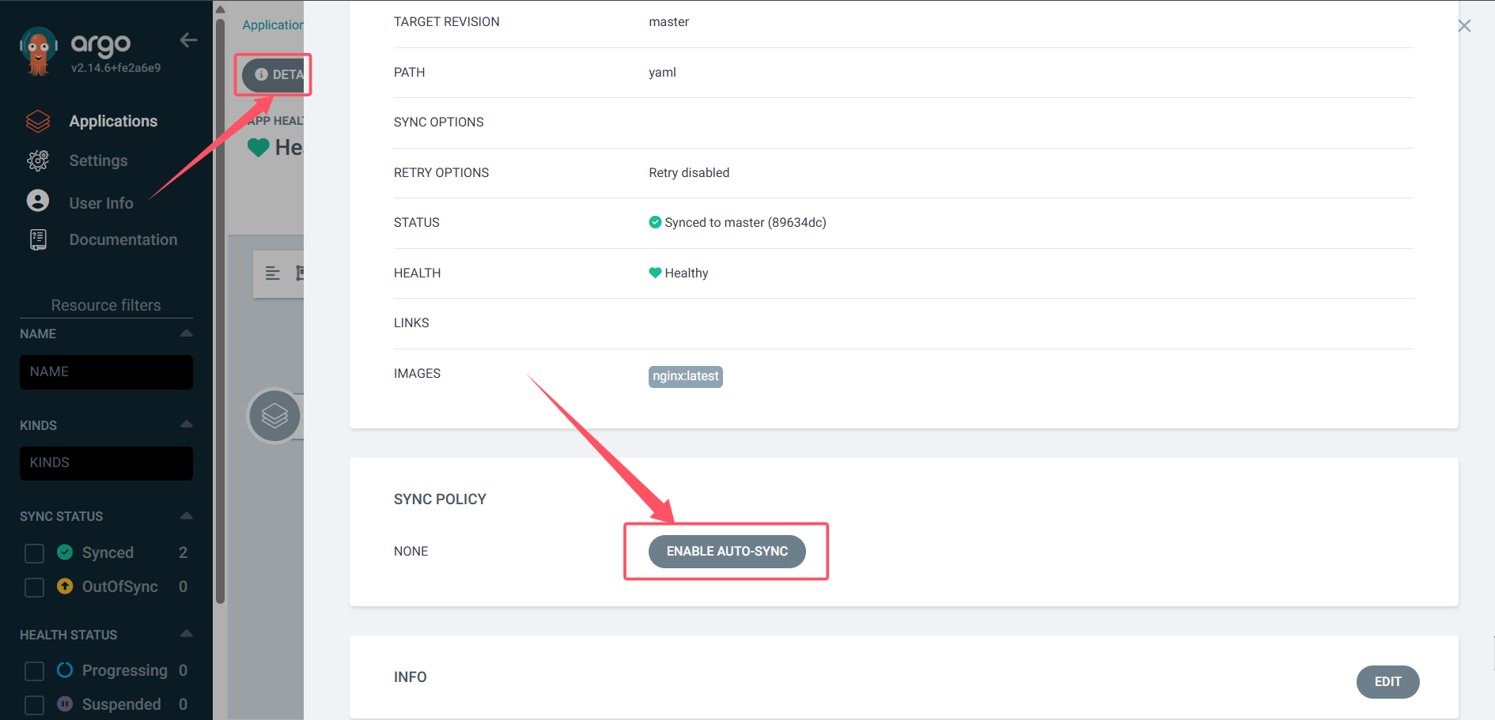Collapse the SYNC STATUS filter section
1495x720 pixels.
coord(187,516)
